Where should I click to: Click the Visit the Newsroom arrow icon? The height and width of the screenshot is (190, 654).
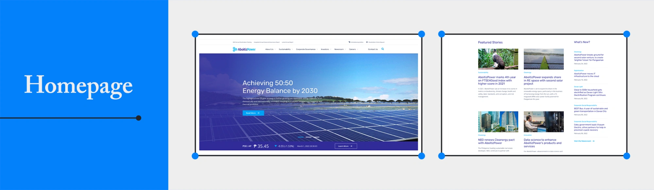(x=593, y=141)
